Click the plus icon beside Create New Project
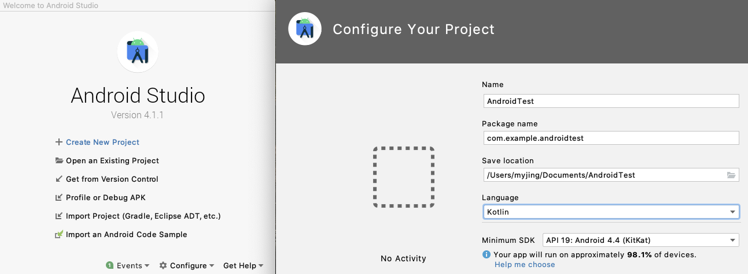This screenshot has height=274, width=748. tap(58, 142)
